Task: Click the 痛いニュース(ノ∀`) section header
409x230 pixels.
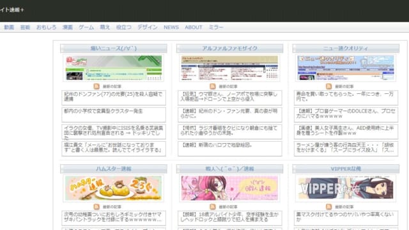Action: coord(114,49)
